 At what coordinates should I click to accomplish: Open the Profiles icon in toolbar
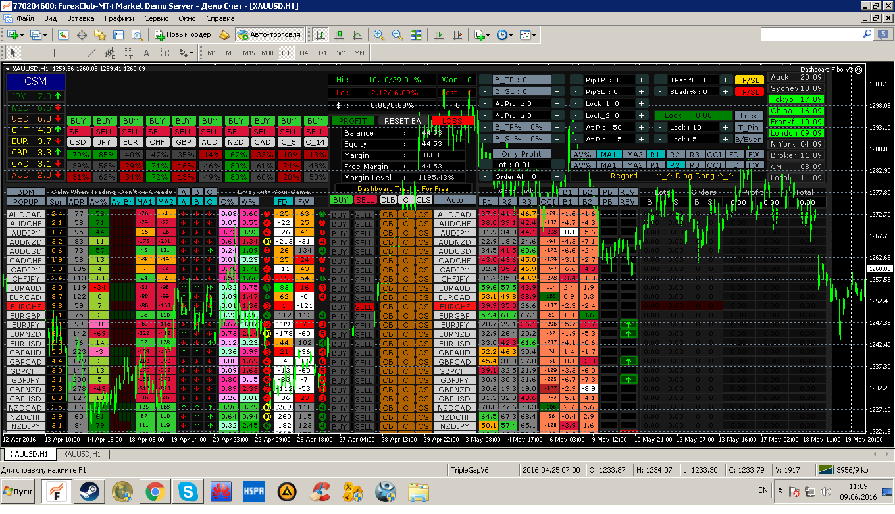coord(36,34)
